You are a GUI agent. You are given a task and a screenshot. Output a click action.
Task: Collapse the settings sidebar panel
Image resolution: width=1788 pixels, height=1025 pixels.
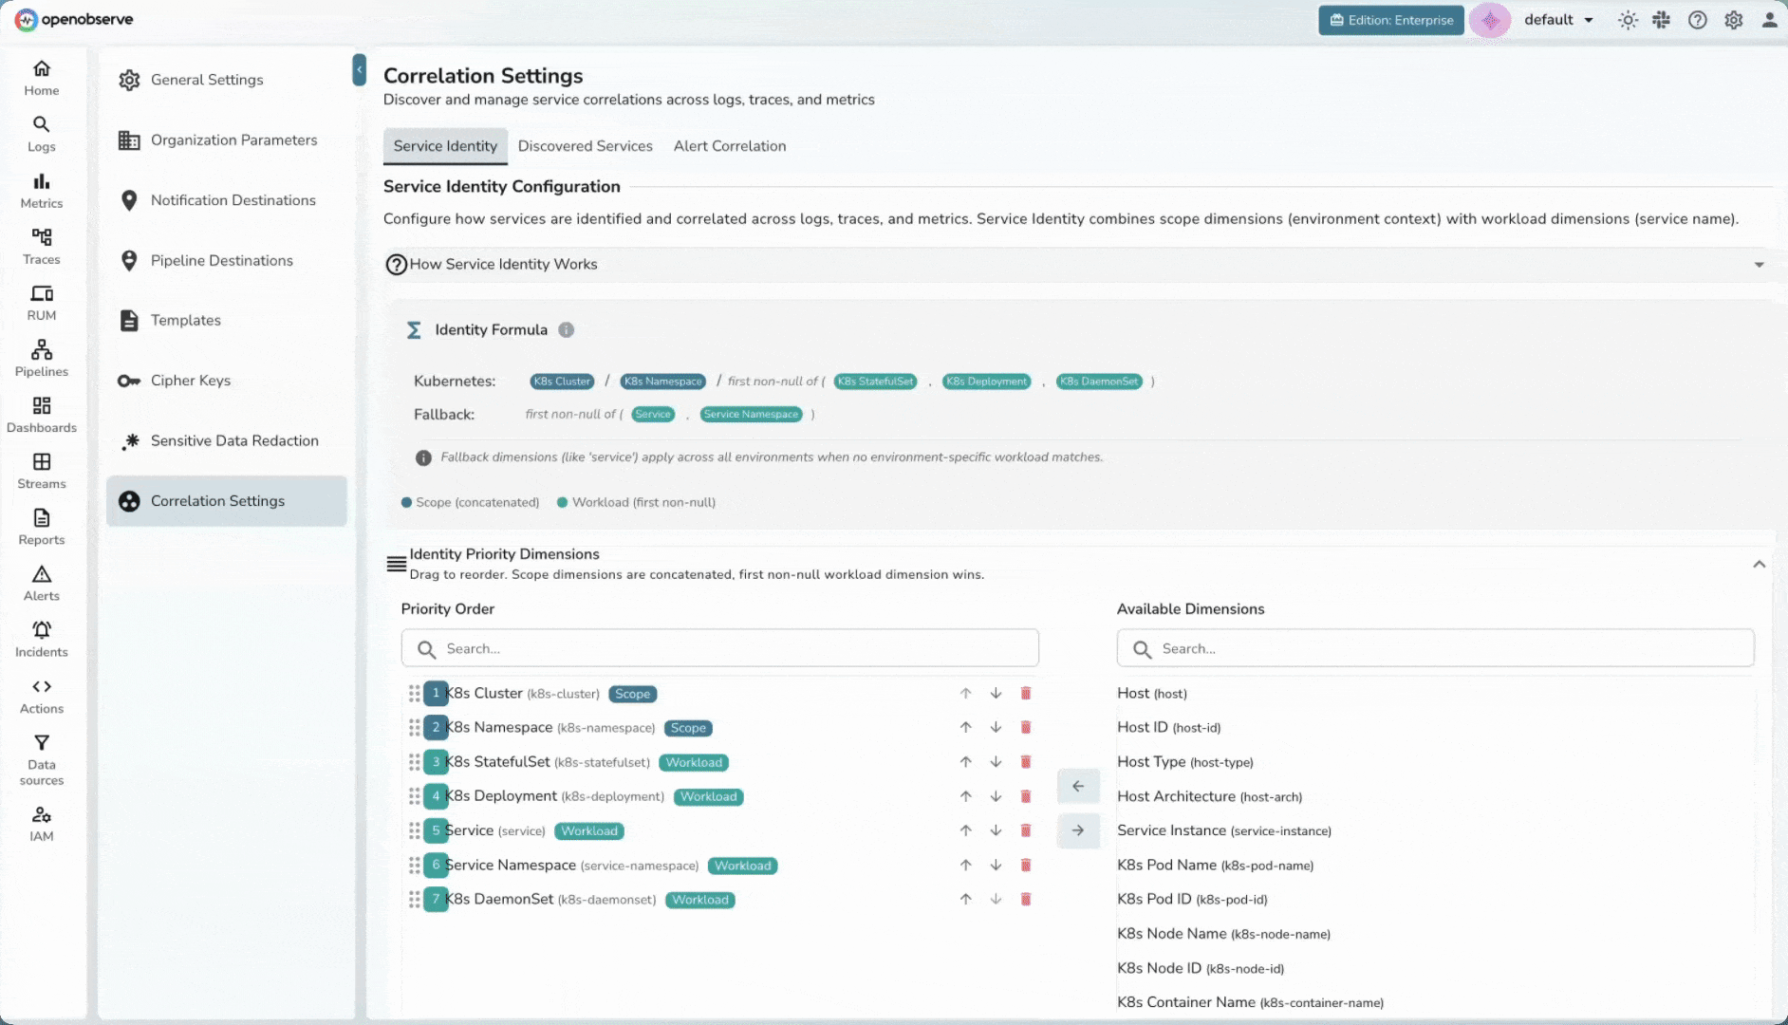359,69
